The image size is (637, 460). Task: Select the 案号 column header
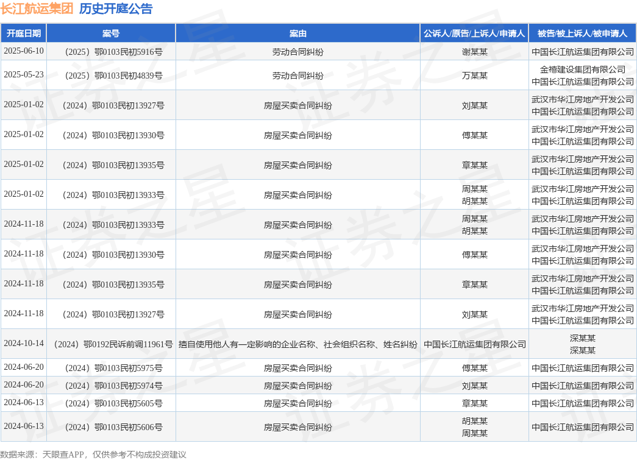(x=111, y=34)
